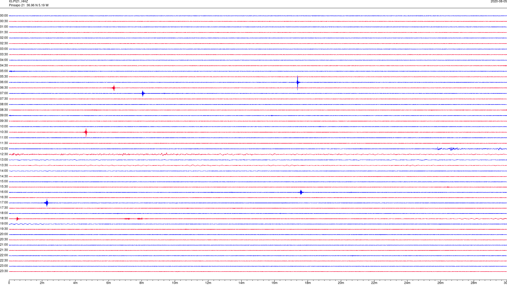Select the 23:30 time row label
Viewport: 507px width, 285px height.
point(4,271)
